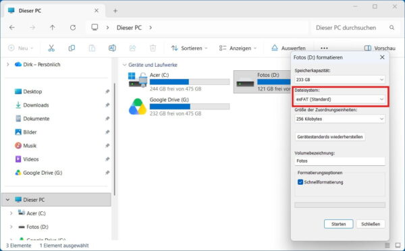Click Auswerfen in the toolbar
Screen dimensions: 405x251
point(288,48)
